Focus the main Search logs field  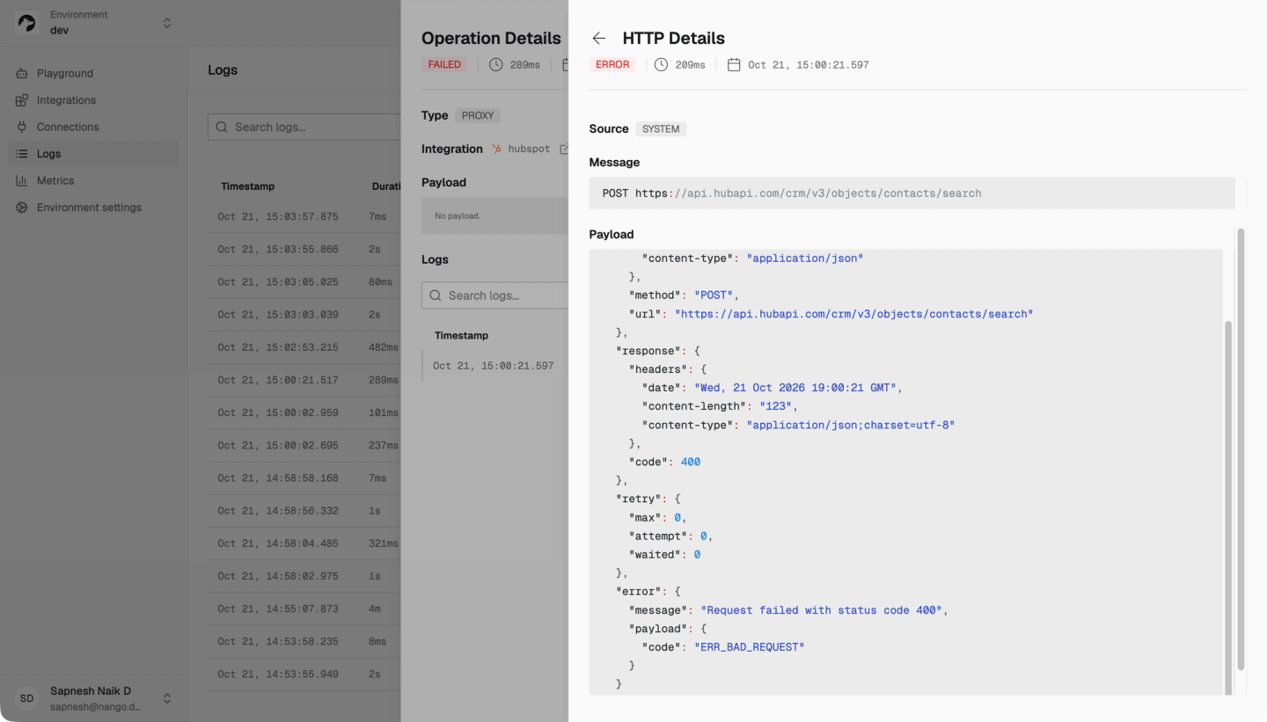coord(304,127)
